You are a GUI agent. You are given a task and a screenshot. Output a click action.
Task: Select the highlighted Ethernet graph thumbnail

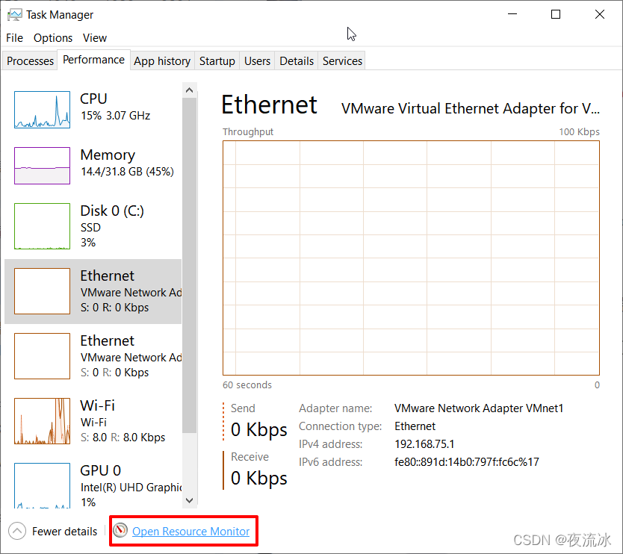click(42, 291)
